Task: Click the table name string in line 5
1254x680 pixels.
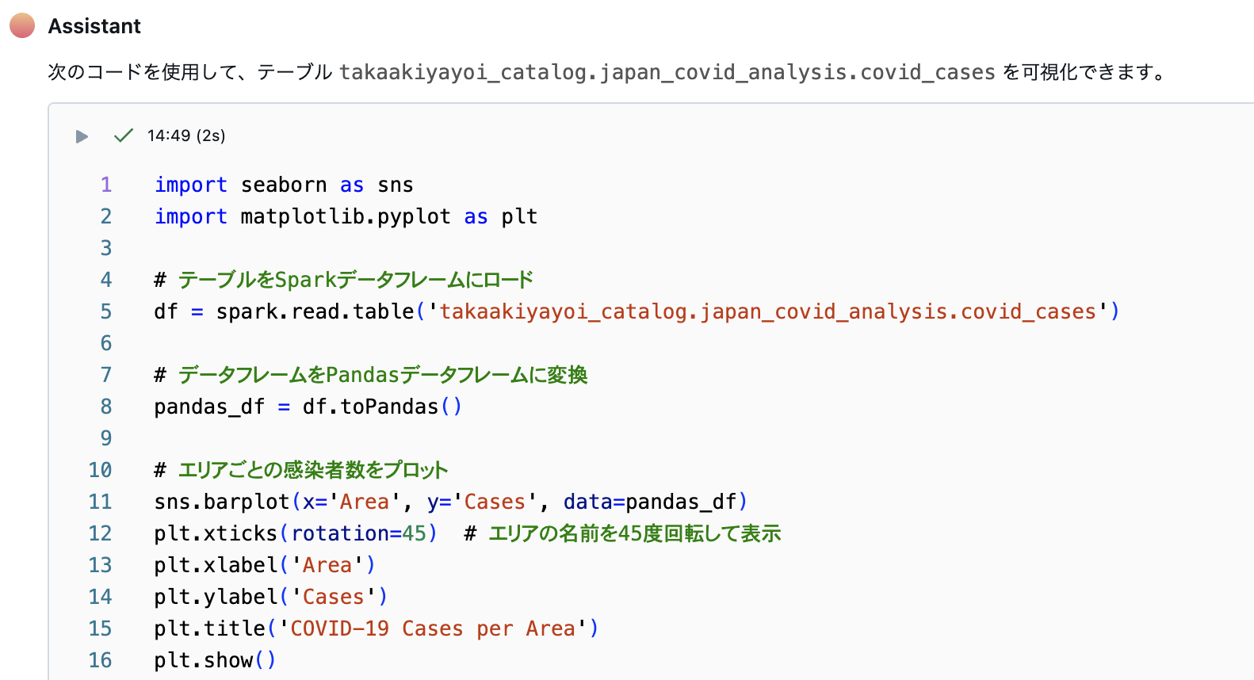Action: tap(767, 311)
